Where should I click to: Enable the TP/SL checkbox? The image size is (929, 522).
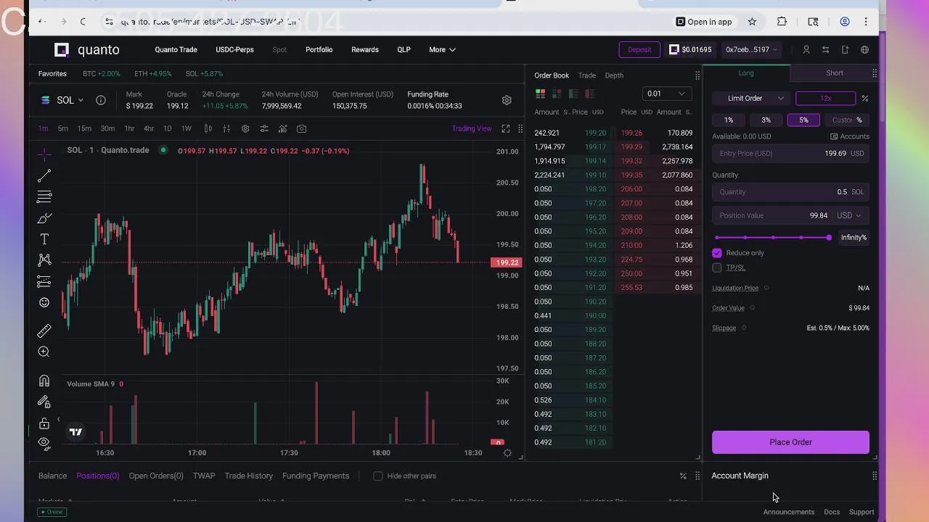pos(717,268)
